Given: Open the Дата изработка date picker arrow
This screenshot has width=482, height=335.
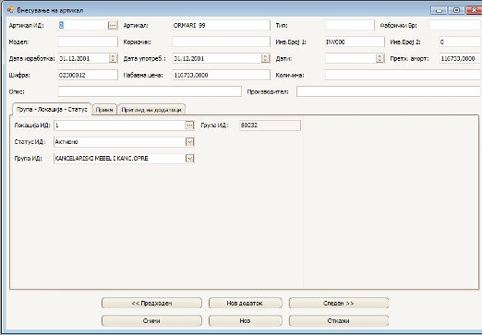Looking at the screenshot, I should 113,58.
